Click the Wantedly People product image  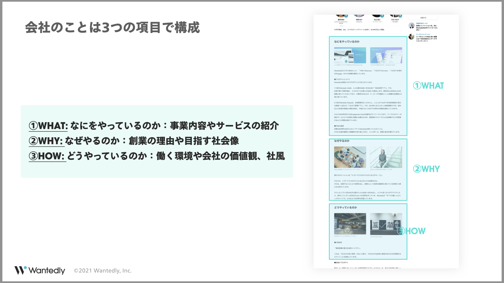pyautogui.click(x=386, y=55)
